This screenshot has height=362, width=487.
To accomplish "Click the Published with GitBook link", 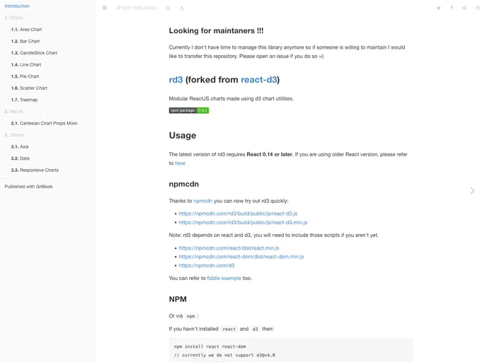I will pos(28,187).
